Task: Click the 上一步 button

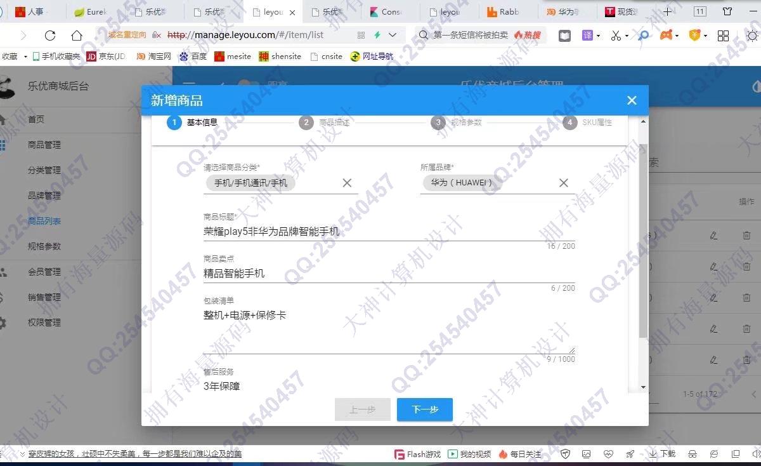Action: [x=362, y=409]
